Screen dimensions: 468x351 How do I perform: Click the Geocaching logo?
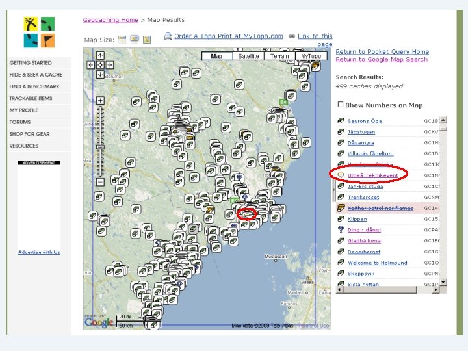tap(39, 32)
